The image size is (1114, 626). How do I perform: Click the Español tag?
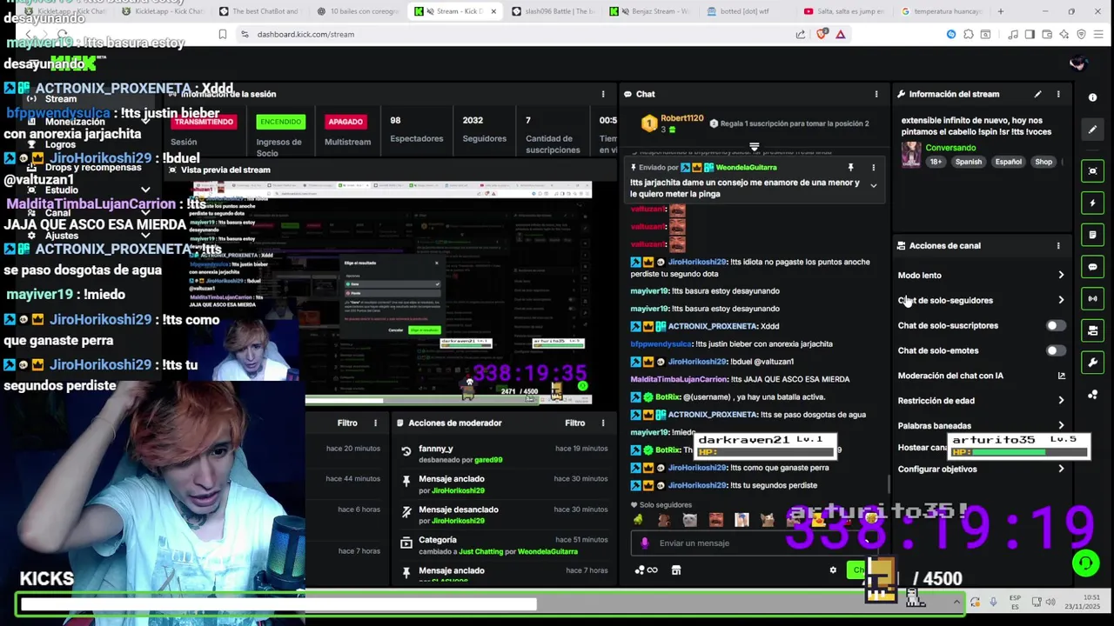1008,162
